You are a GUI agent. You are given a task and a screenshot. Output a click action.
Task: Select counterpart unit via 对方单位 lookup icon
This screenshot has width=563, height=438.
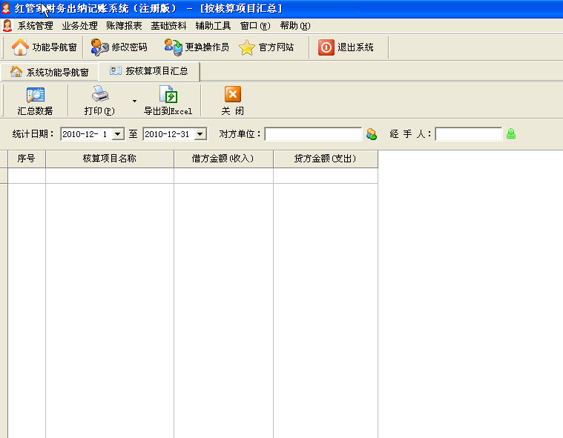click(372, 134)
